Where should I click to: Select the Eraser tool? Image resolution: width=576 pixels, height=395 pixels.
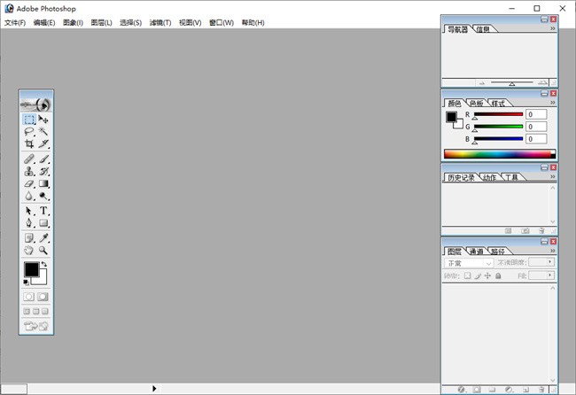pos(29,183)
